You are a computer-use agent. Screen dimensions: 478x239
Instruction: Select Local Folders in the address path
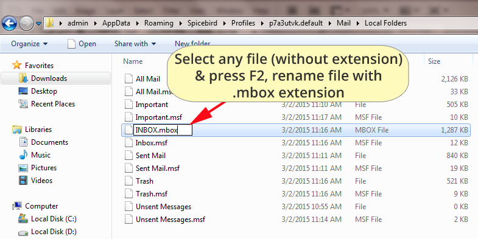click(385, 23)
